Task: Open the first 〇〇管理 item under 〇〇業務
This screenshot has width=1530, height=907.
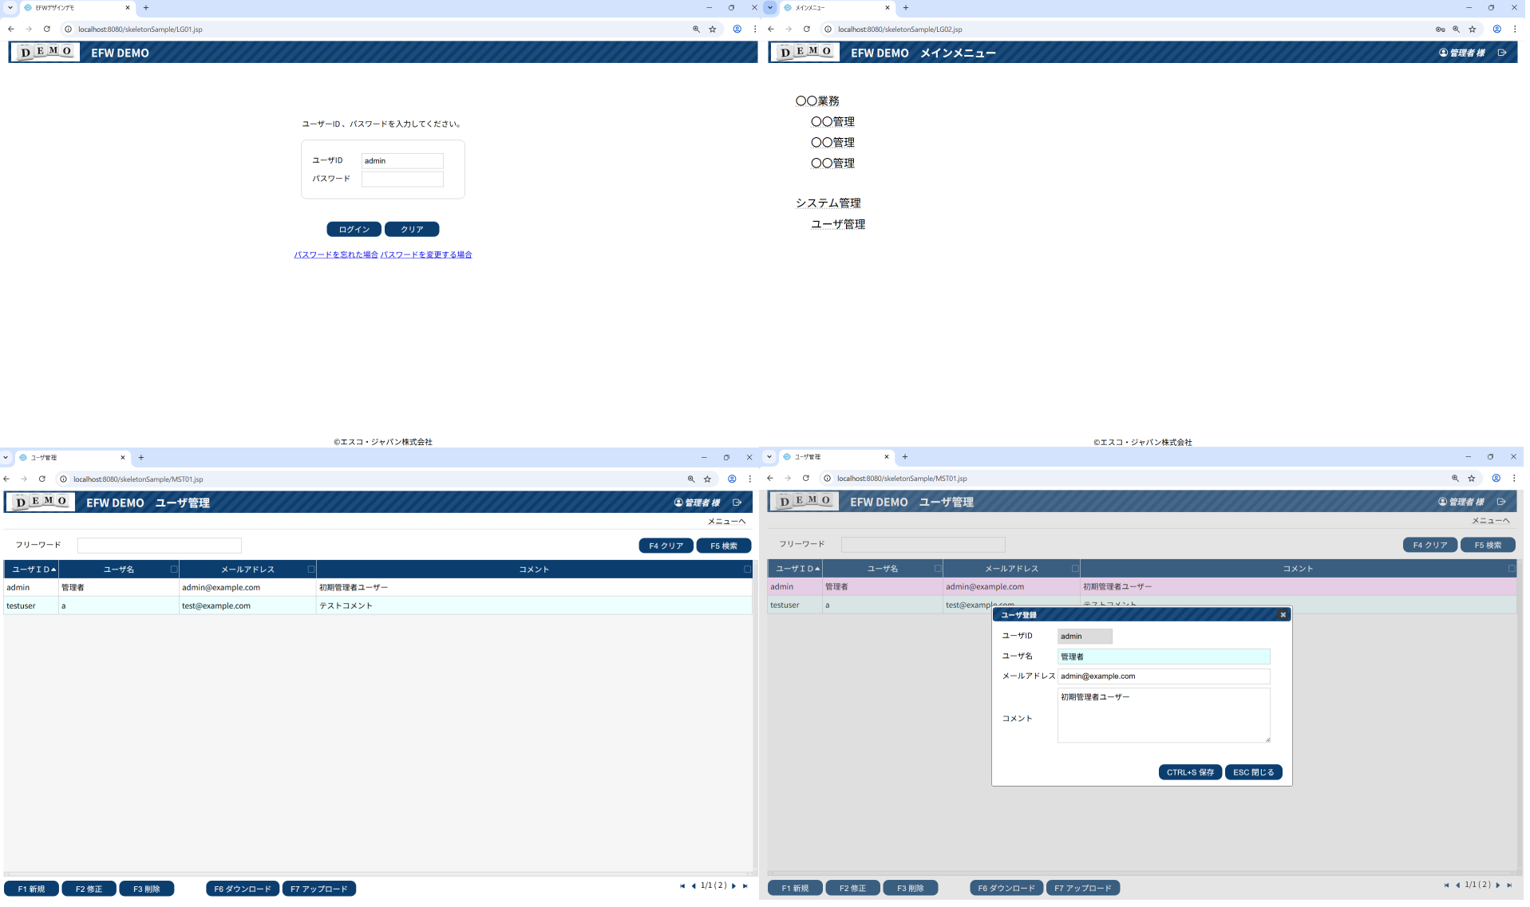Action: point(832,122)
